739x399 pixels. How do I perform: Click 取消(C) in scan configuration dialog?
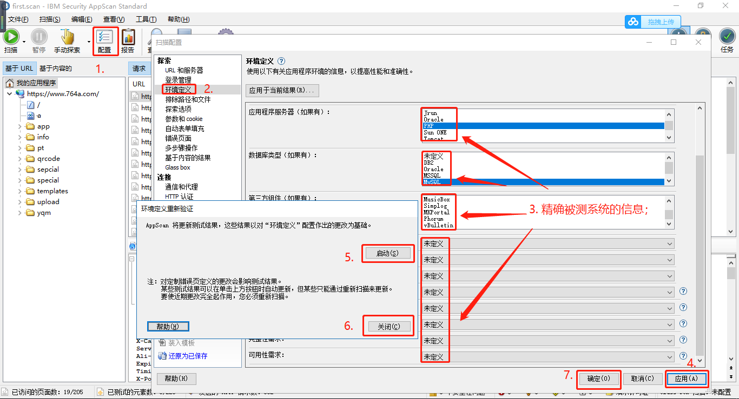pyautogui.click(x=643, y=379)
